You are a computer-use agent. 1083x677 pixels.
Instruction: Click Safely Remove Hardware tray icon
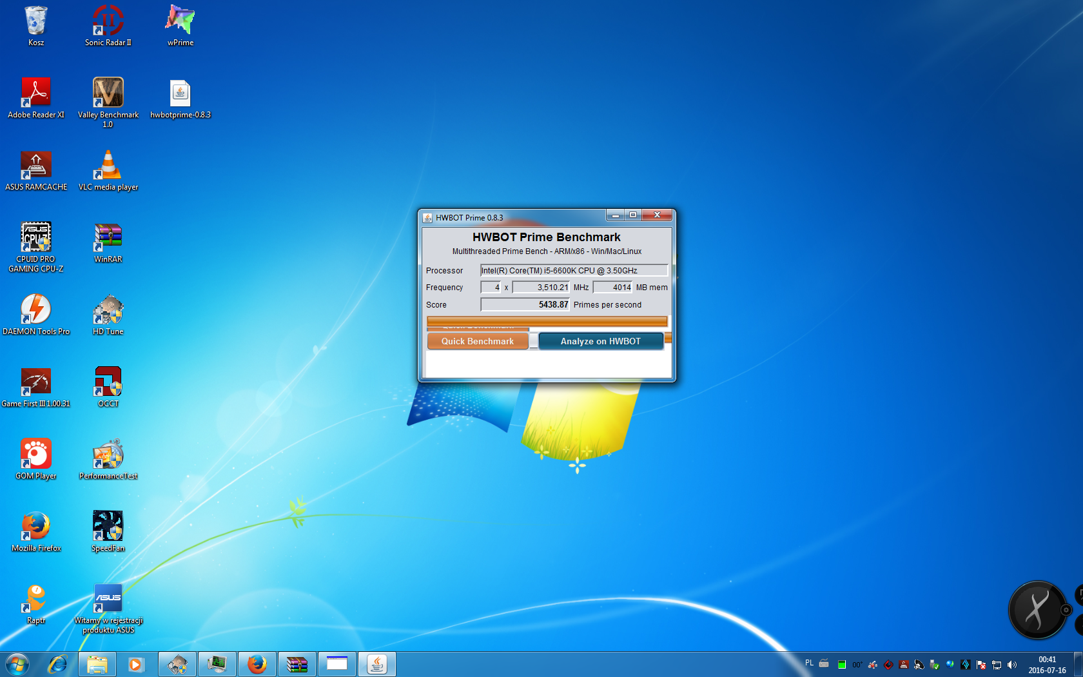coord(935,665)
